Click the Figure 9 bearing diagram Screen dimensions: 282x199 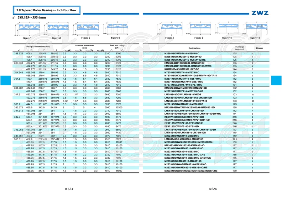(199, 29)
